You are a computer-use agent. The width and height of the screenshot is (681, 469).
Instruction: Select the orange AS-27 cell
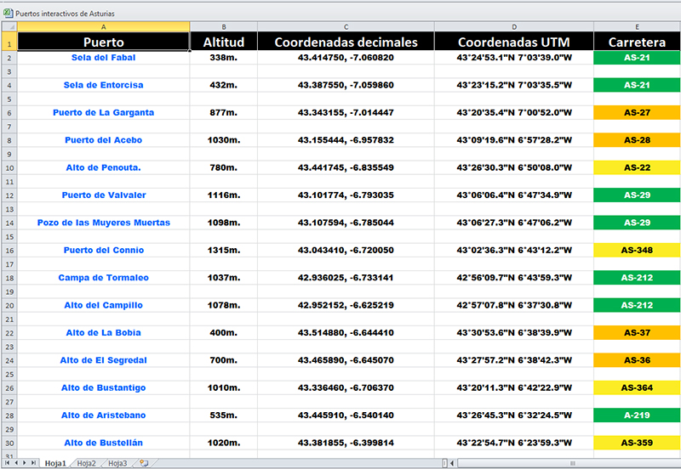coord(637,112)
